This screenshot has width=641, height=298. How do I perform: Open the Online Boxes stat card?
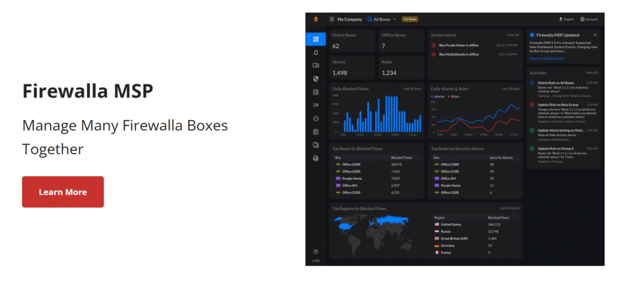(x=352, y=41)
